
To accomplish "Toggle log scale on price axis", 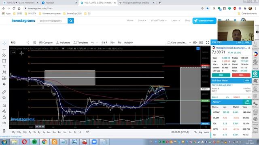I will click(200, 132).
